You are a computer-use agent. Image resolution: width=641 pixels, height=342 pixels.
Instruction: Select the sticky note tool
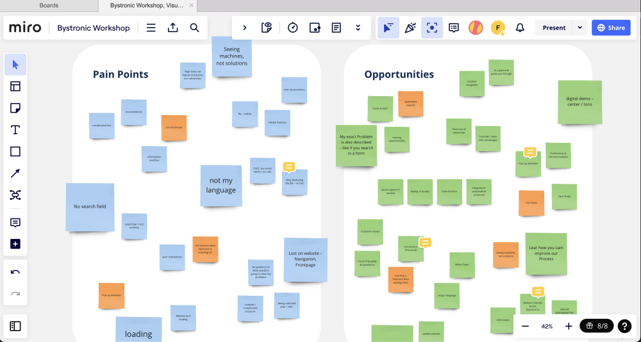(x=16, y=108)
